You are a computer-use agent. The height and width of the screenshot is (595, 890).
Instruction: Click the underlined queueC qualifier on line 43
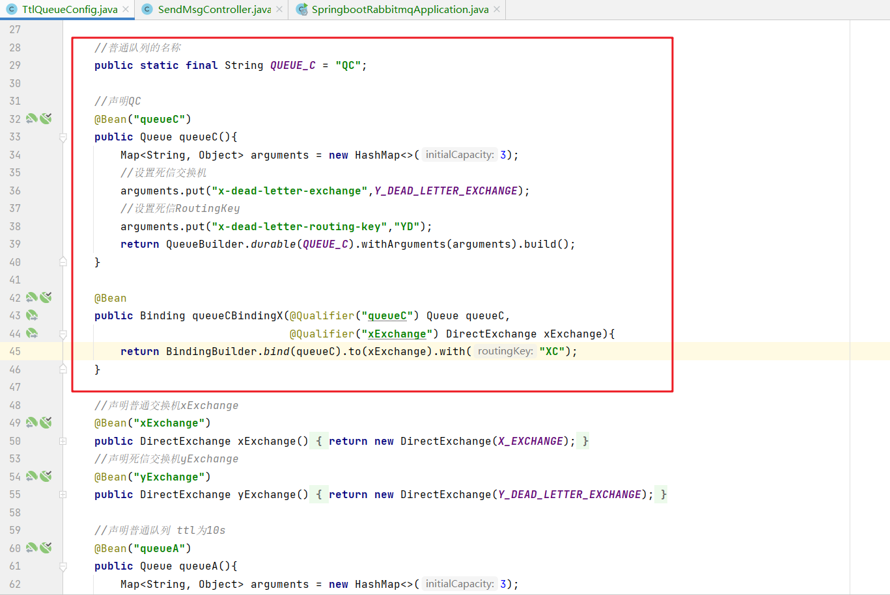[387, 316]
